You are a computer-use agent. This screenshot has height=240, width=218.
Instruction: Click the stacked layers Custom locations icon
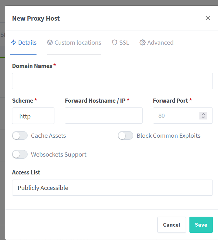coord(50,43)
